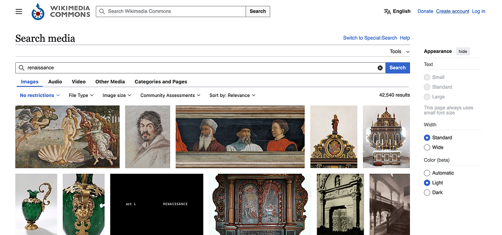This screenshot has height=235, width=502.
Task: Open the statue atop coat of arms thumbnail
Action: point(334,137)
